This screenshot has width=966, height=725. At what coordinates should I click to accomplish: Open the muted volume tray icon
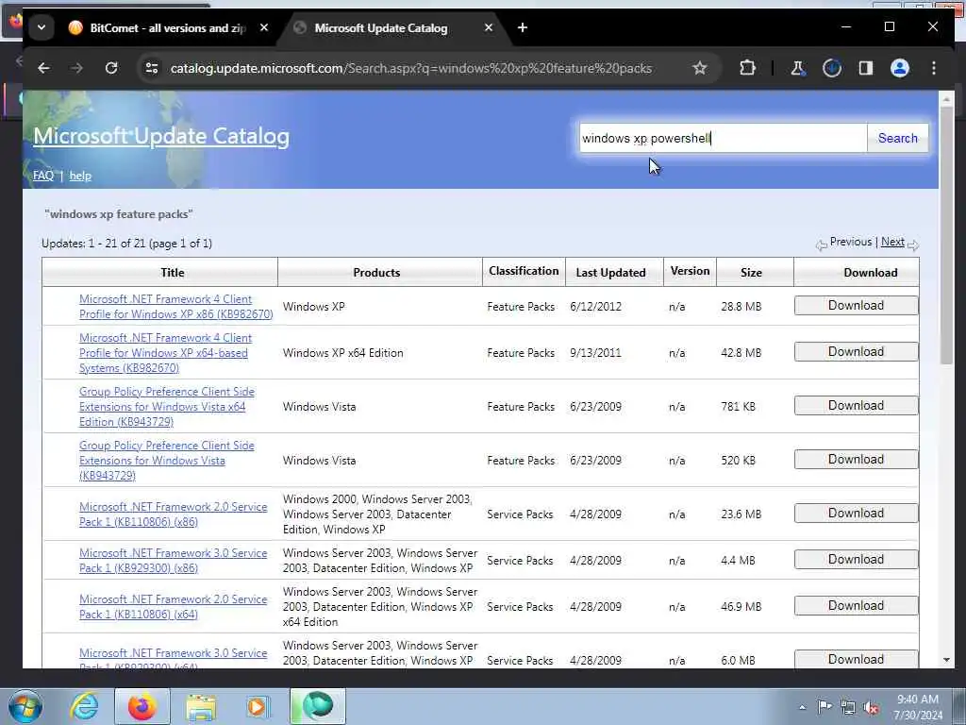(871, 707)
